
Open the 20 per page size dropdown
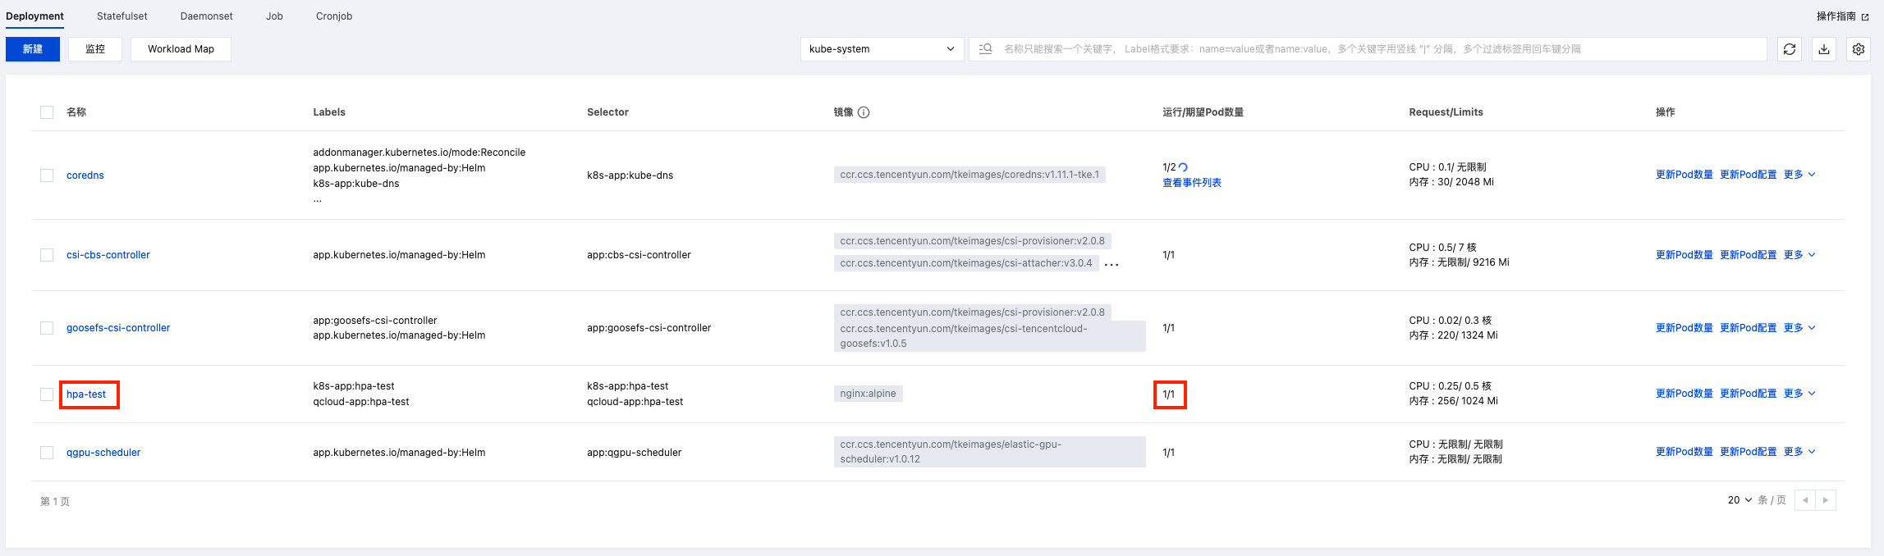[1740, 500]
